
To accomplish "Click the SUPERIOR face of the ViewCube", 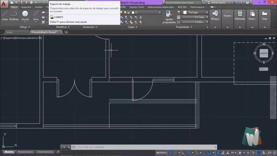I will click(x=264, y=53).
